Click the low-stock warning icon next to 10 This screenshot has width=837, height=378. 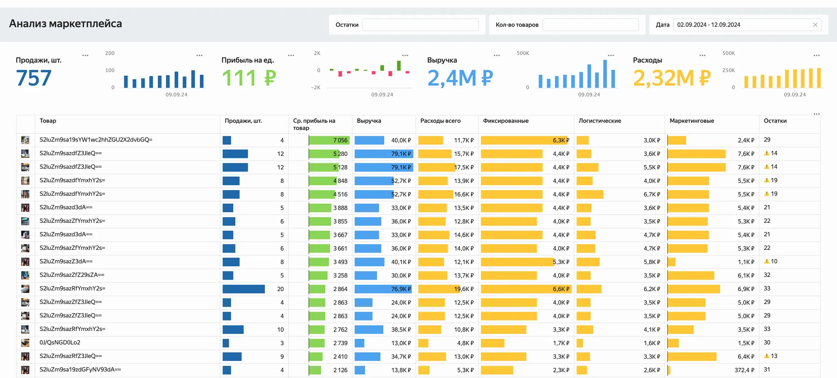[767, 261]
